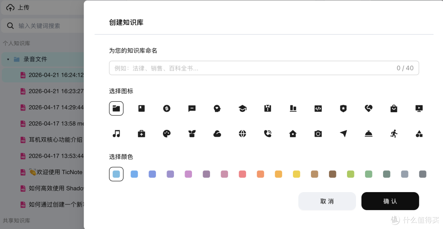Select the shirt with tie icon
Screen dimensions: 443x229
click(267, 108)
